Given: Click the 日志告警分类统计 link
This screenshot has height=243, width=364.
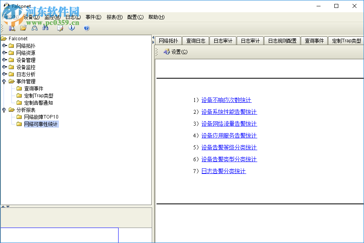Looking at the screenshot, I should click(223, 171).
